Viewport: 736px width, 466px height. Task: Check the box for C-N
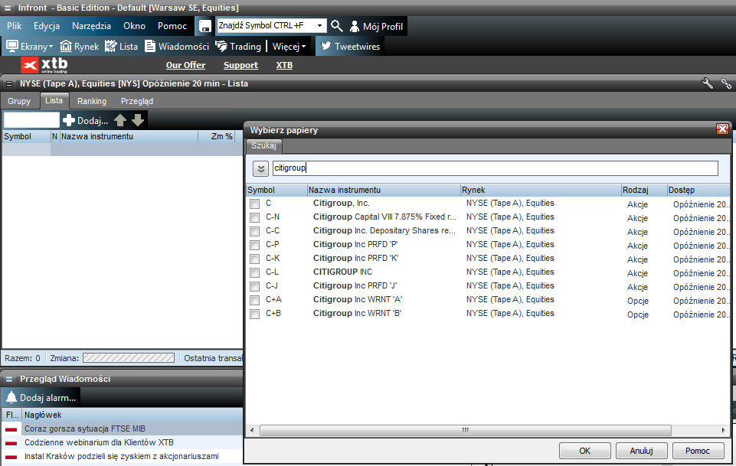[x=254, y=217]
